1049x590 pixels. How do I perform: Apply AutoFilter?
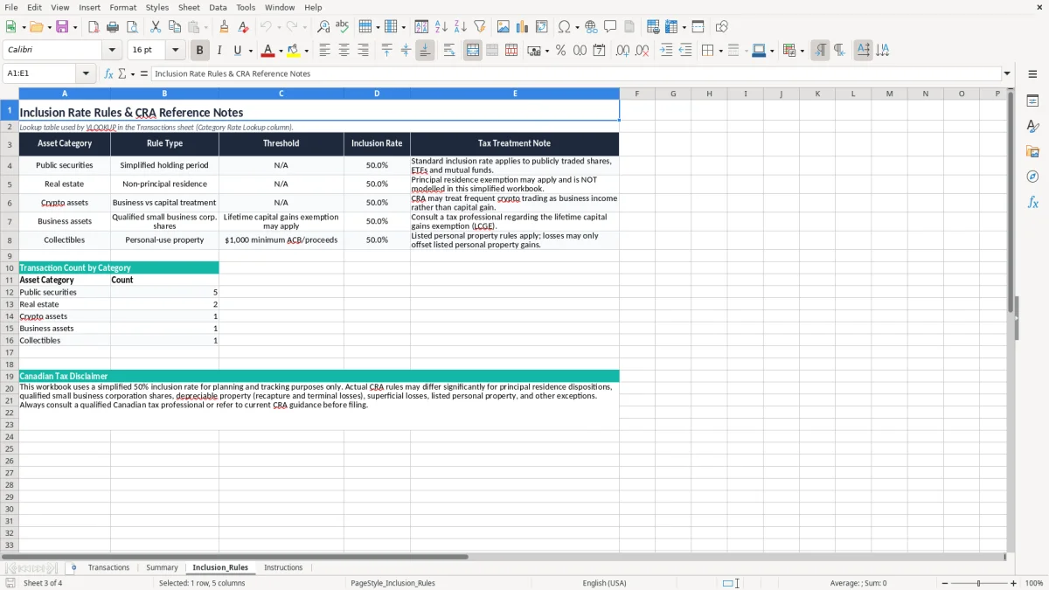(x=480, y=27)
